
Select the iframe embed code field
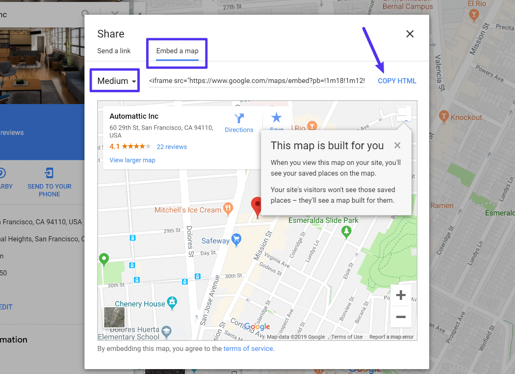(x=256, y=80)
